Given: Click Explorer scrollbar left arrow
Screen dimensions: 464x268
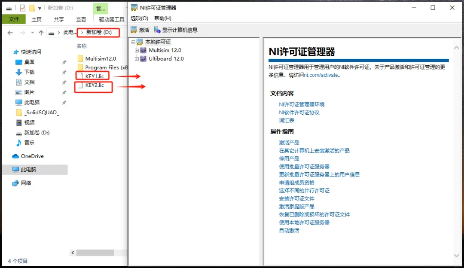Looking at the screenshot, I should pos(73,253).
